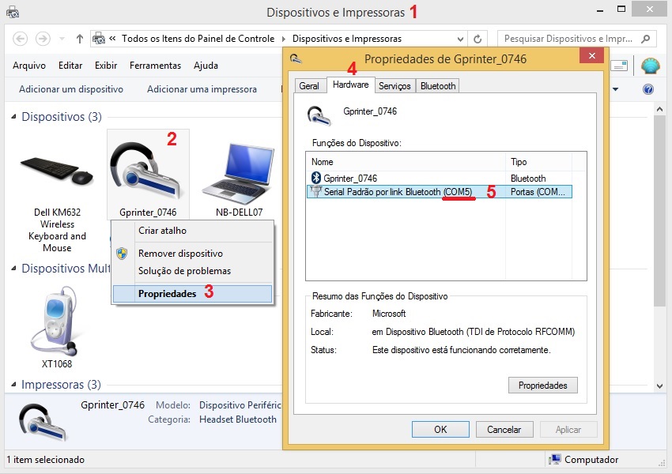Click the Bluetooth icon next to Gprinter_0746 row
Viewport: 672px width, 474px height.
[316, 178]
